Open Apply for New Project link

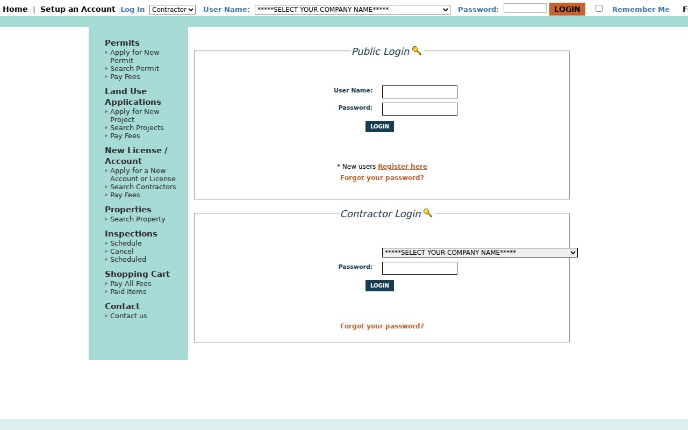(135, 116)
